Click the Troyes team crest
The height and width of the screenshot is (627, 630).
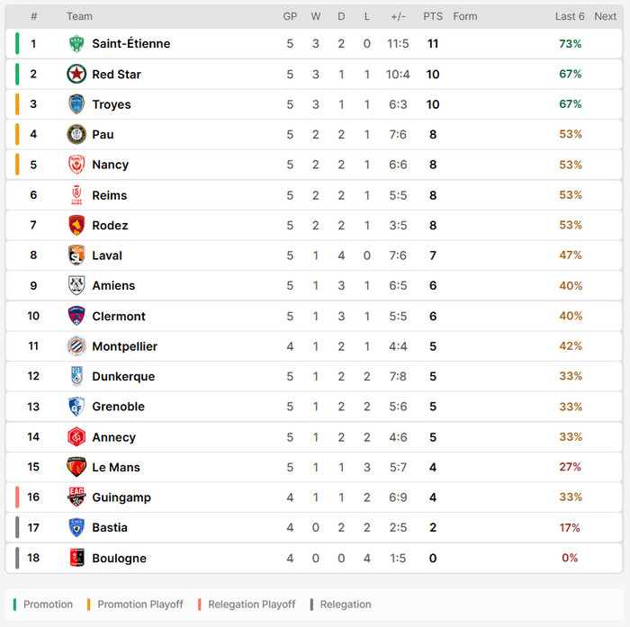tap(76, 104)
